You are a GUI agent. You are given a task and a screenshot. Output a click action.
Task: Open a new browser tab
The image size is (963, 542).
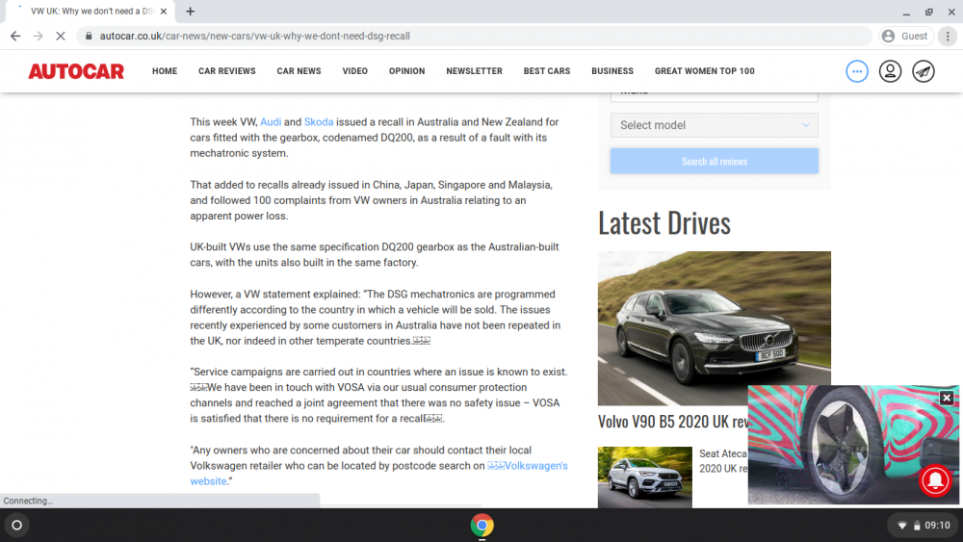191,11
